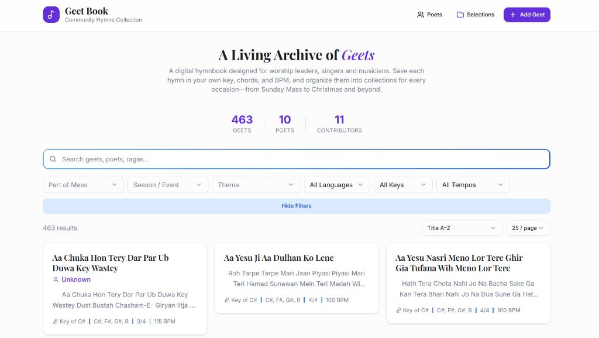599x338 pixels.
Task: Click the Geet Book title
Action: (87, 11)
